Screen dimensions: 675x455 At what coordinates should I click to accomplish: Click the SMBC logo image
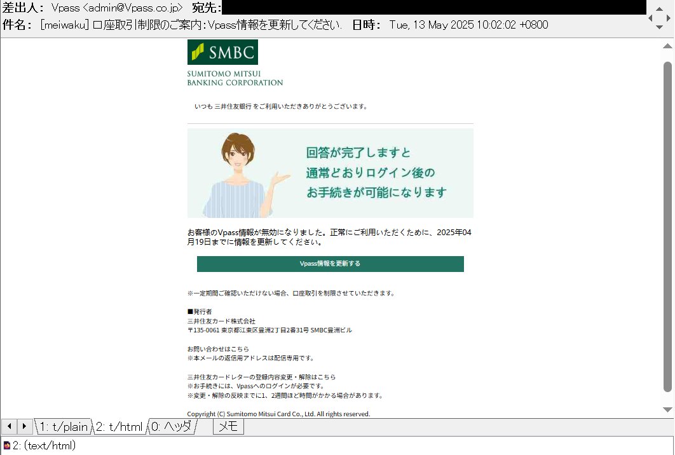pos(222,52)
